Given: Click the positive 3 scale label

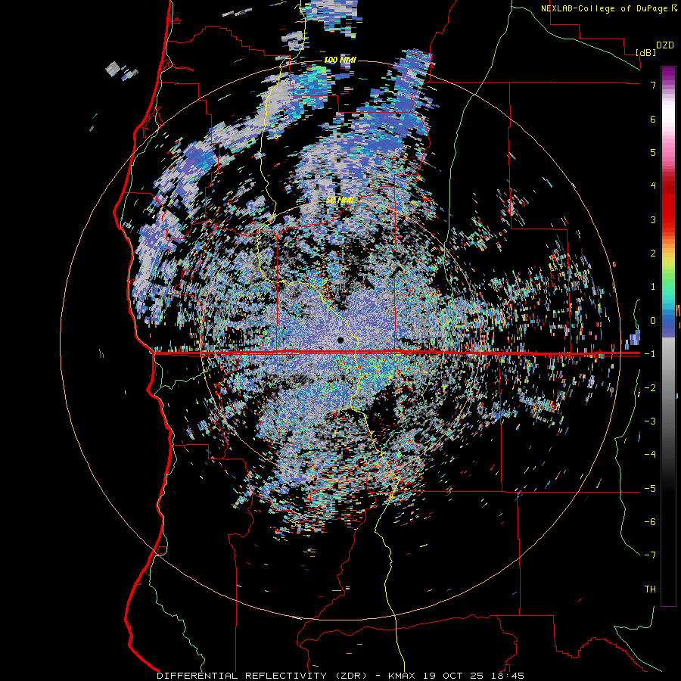Looking at the screenshot, I should point(653,219).
